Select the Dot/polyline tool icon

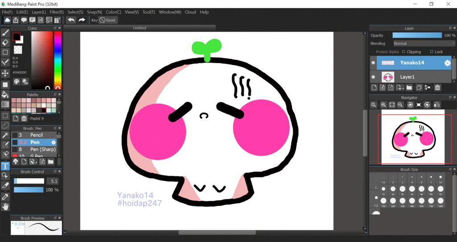(5, 62)
